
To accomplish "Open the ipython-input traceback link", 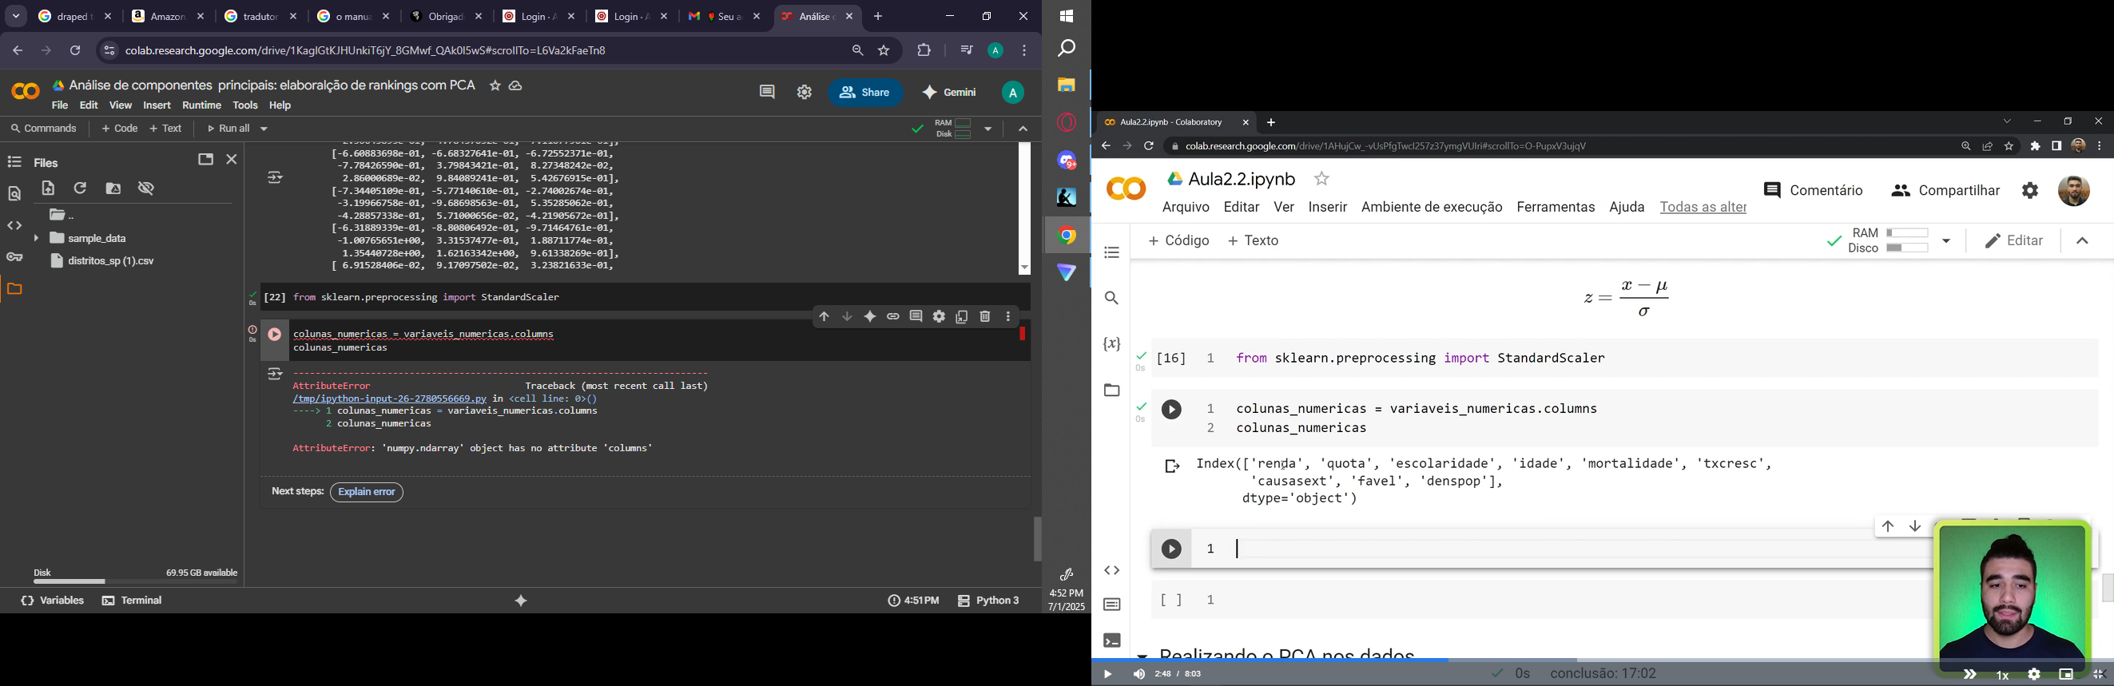I will point(390,399).
